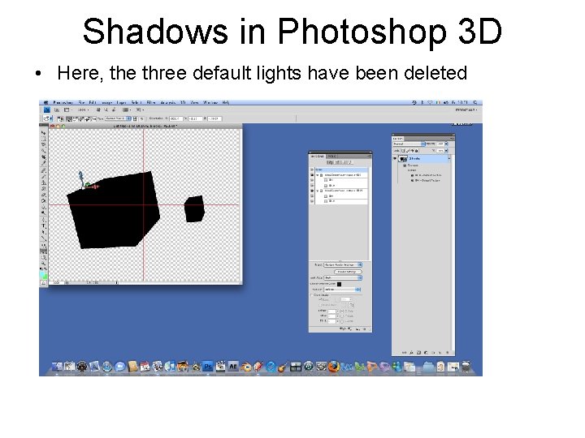Filter 3D panel by lights
Image resolution: width=585 pixels, height=438 pixels.
[349, 162]
